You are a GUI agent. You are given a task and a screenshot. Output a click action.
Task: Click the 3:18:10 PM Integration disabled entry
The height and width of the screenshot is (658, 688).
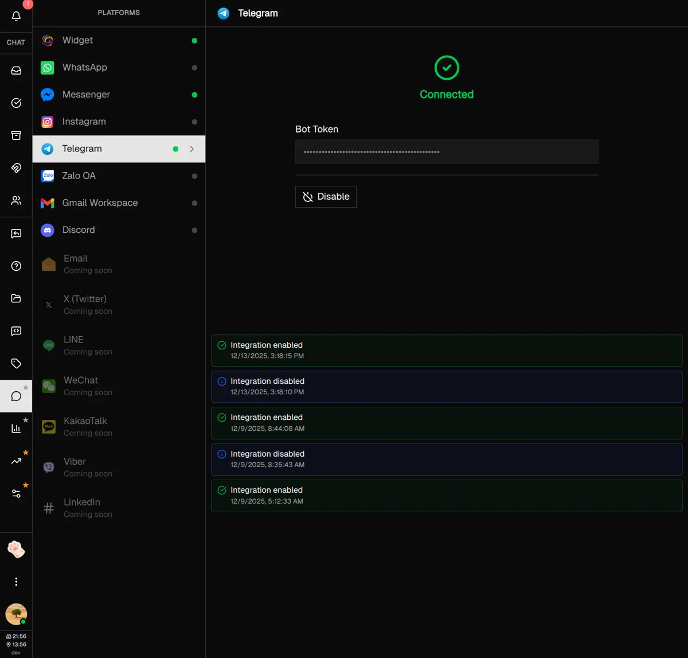pos(446,386)
